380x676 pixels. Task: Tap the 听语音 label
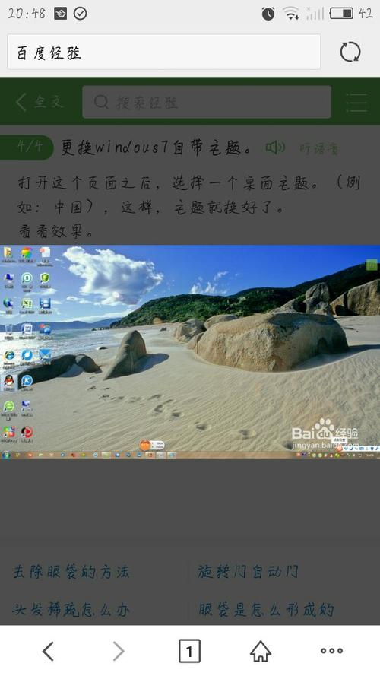tap(319, 149)
